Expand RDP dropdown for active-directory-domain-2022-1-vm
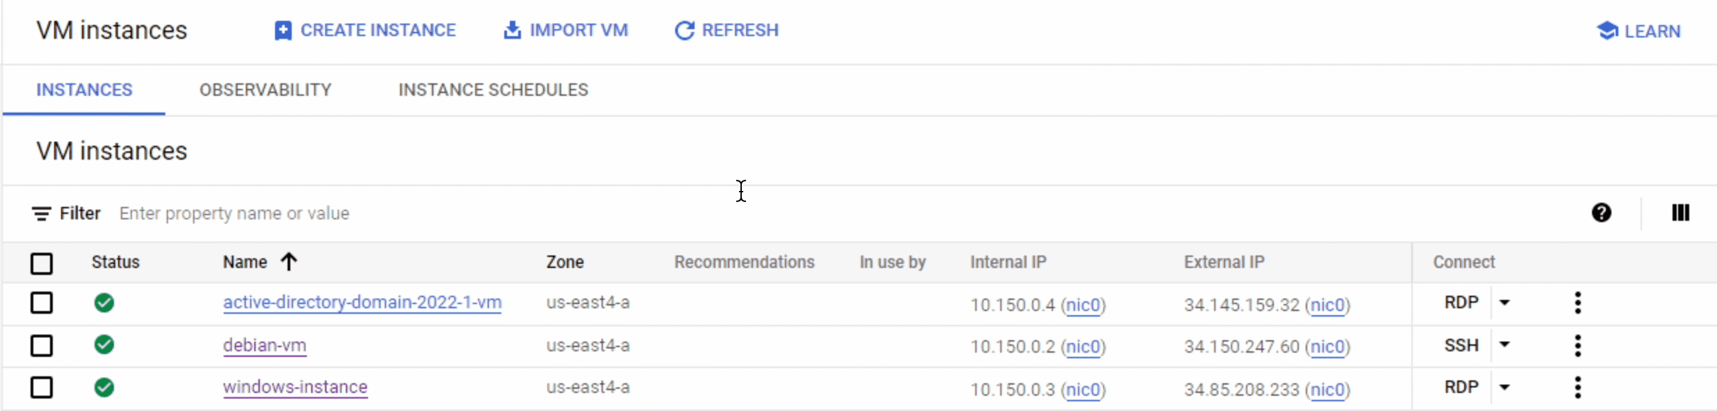The image size is (1717, 411). (x=1504, y=303)
